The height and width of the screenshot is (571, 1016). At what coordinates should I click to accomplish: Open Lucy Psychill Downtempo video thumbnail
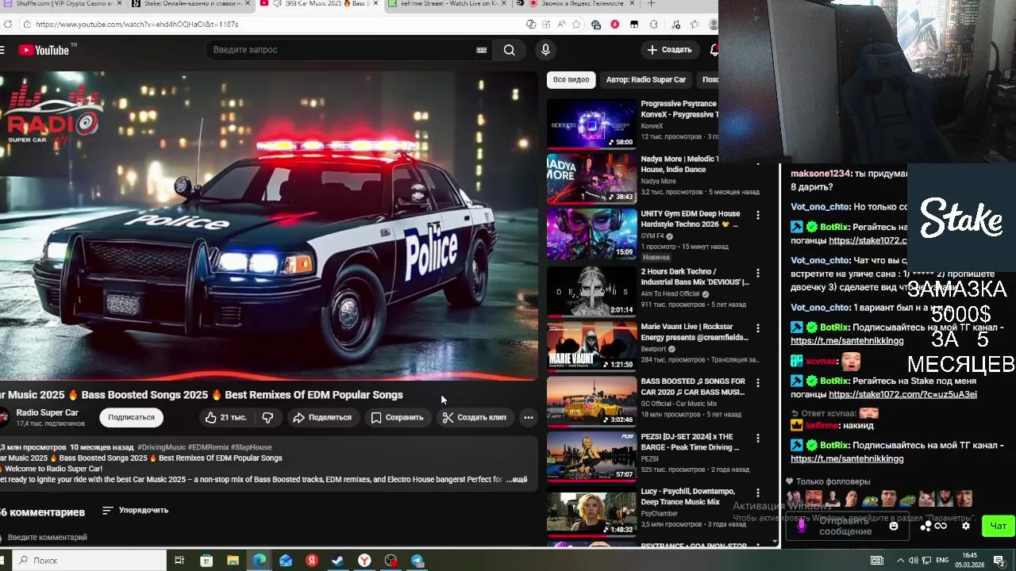click(x=591, y=512)
